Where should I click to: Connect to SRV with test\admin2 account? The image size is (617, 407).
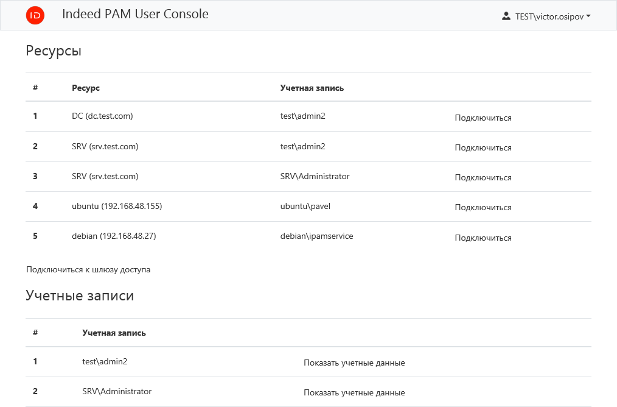point(483,147)
